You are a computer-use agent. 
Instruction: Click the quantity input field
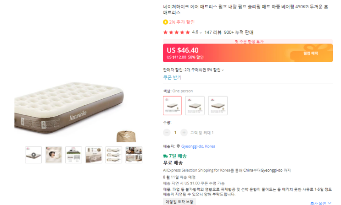point(175,133)
